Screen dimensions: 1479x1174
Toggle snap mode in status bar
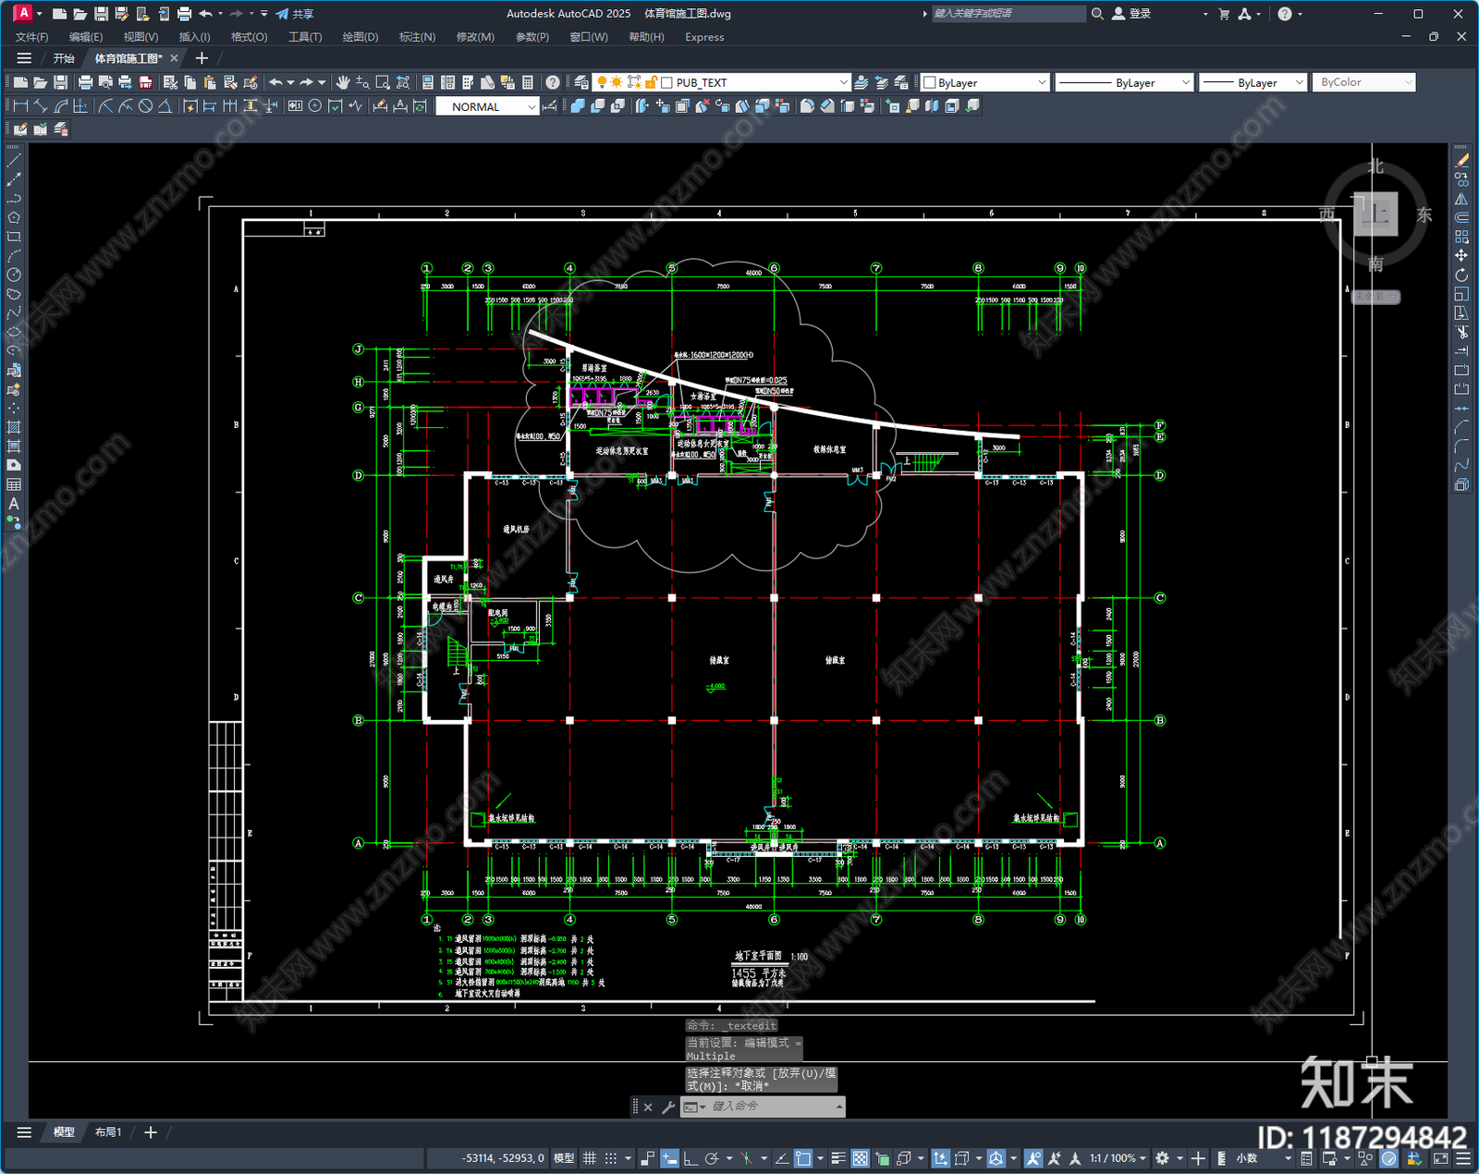point(611,1158)
